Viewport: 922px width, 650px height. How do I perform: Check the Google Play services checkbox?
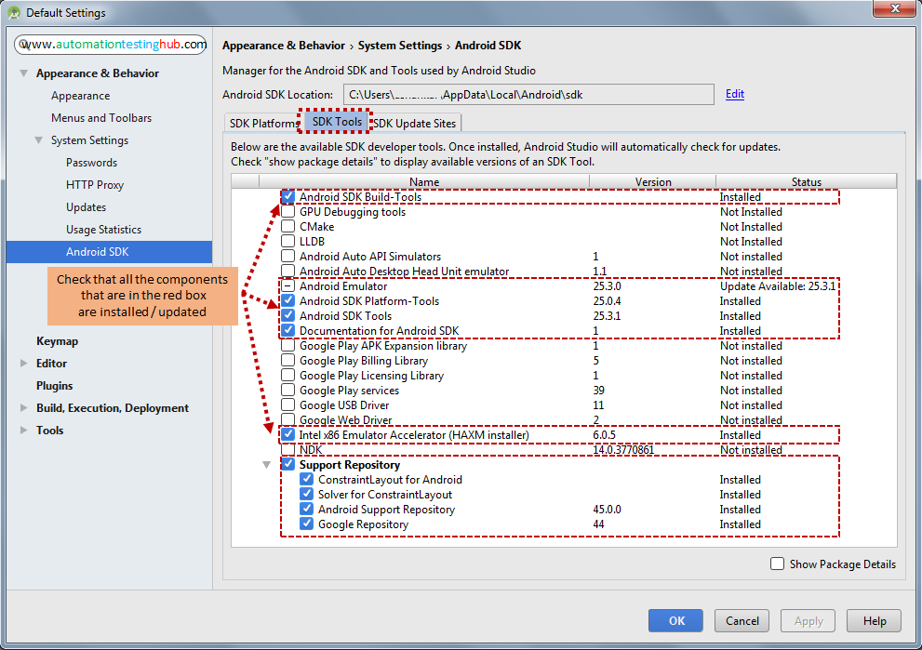(287, 390)
